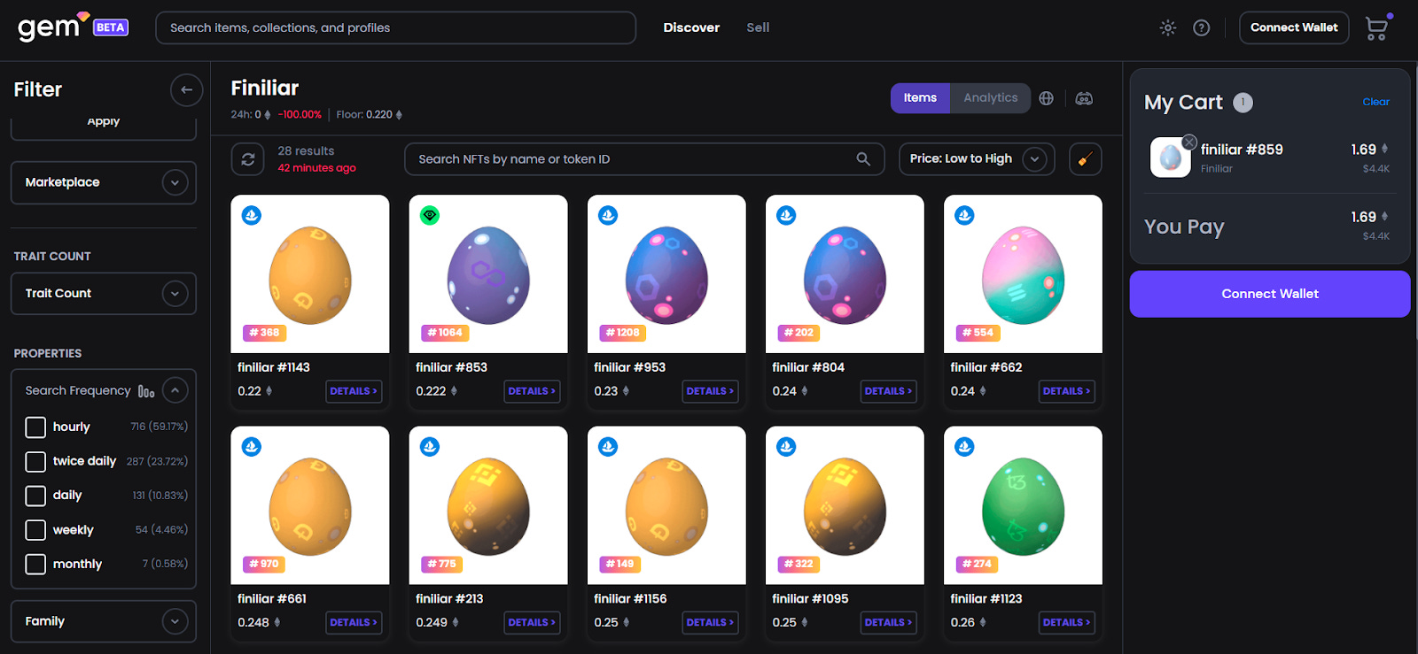The height and width of the screenshot is (654, 1418).
Task: Click OpenSea badge on finiliar #662
Action: pos(964,215)
